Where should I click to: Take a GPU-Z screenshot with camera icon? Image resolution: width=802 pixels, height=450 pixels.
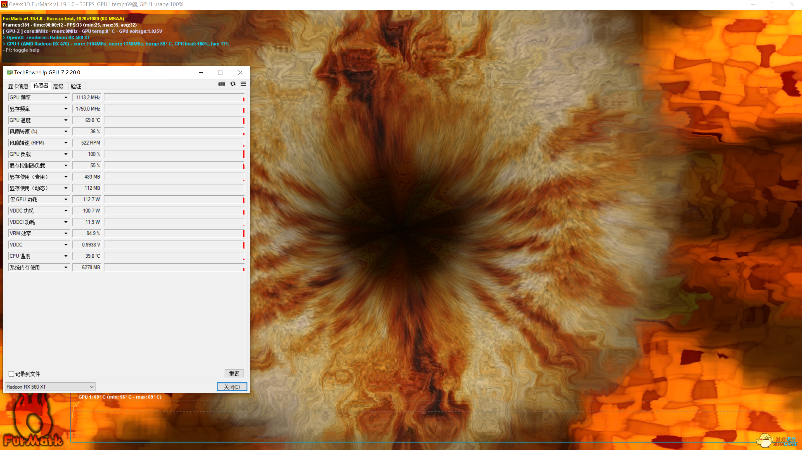tap(221, 84)
